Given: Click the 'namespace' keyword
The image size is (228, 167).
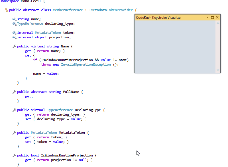Looking at the screenshot, I should (x=10, y=1).
